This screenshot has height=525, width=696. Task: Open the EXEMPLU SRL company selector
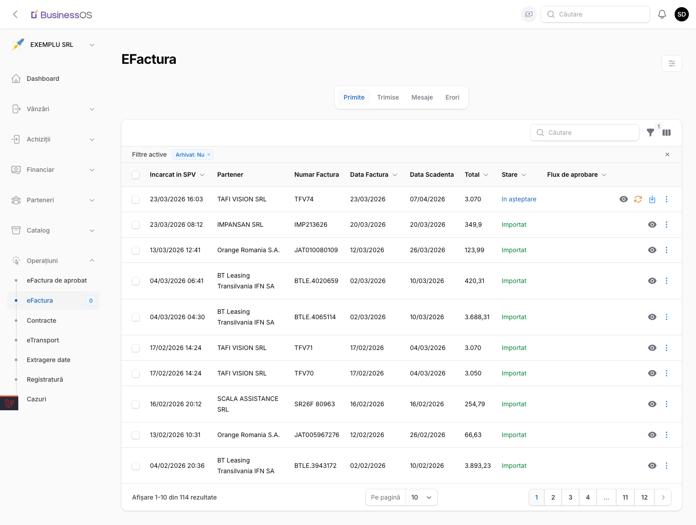coord(54,45)
